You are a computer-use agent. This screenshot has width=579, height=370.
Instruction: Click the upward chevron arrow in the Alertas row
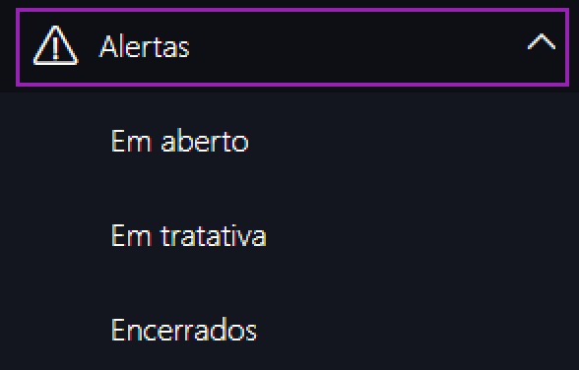click(x=541, y=41)
